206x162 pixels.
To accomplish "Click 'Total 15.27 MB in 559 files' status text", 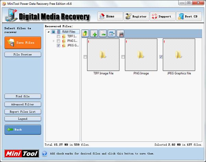I will tap(67, 145).
